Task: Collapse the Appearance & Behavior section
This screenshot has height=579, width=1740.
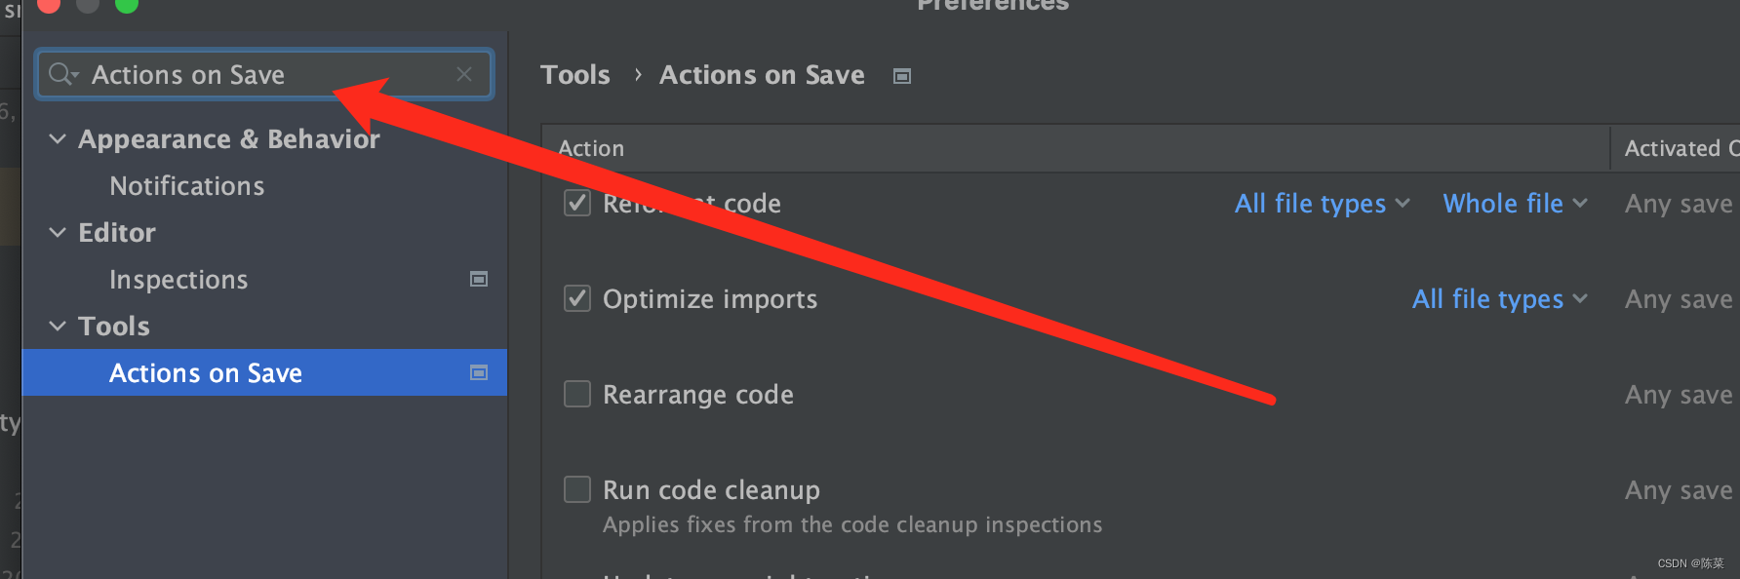Action: point(57,138)
